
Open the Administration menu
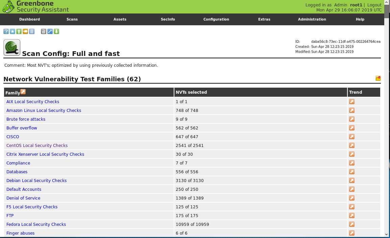pos(312,19)
